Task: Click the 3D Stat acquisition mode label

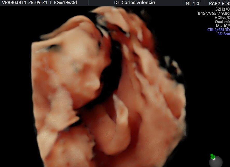Action: pyautogui.click(x=224, y=34)
